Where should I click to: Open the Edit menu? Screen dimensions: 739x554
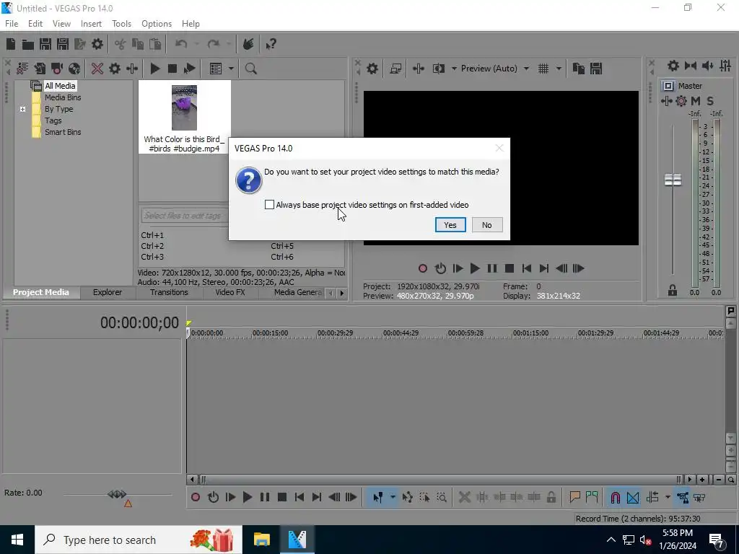coord(35,24)
